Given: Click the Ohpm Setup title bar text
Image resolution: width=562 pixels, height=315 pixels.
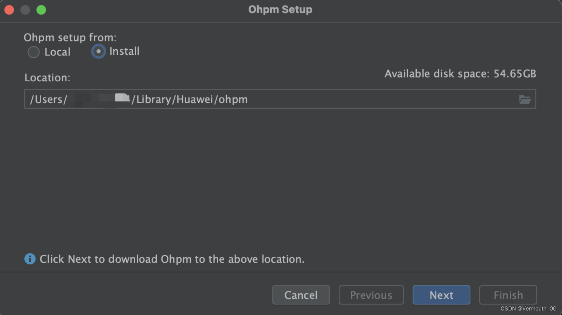Looking at the screenshot, I should (280, 9).
